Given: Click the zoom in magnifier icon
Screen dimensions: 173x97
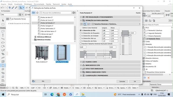Looking at the screenshot, I should [13, 88].
